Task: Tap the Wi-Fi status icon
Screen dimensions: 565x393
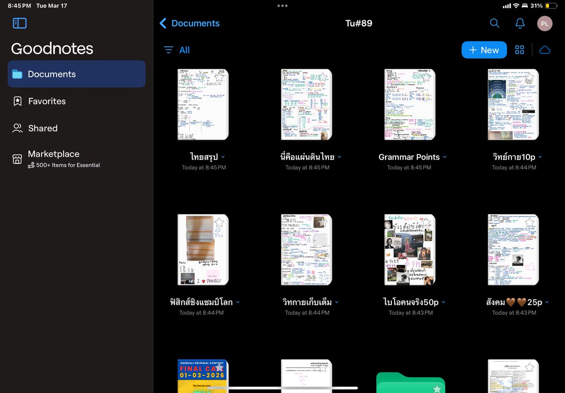Action: 517,6
